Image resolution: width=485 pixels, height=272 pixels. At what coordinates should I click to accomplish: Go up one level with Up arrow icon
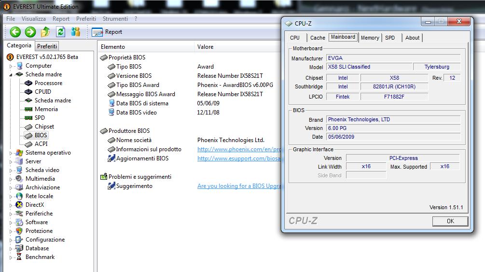[45, 31]
